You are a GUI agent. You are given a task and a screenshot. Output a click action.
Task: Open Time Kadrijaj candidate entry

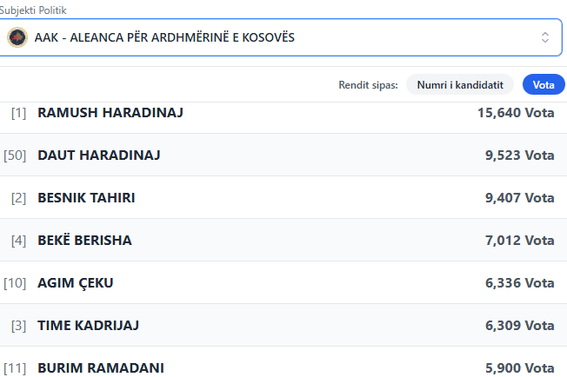88,325
